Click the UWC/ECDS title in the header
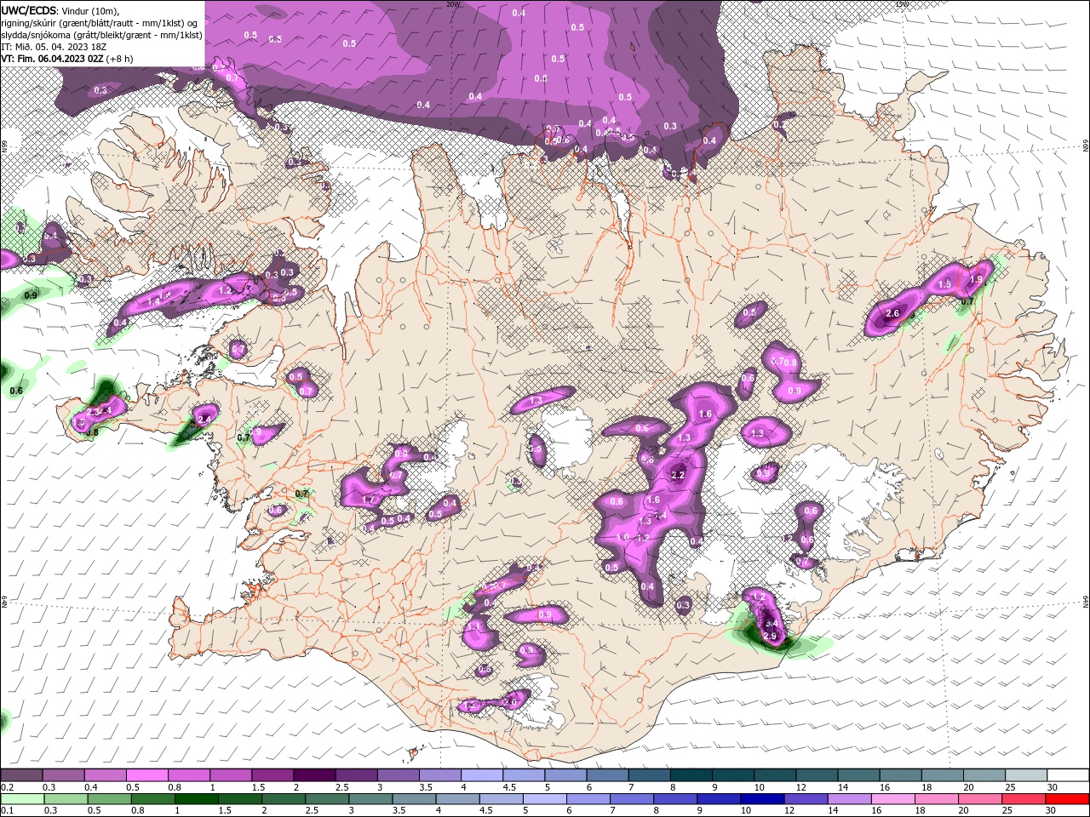Viewport: 1090px width, 817px height. tap(29, 10)
